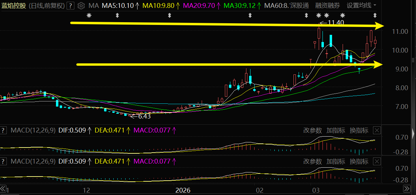
Task: Close the lower MACD indicator panel
Action: tap(376, 161)
